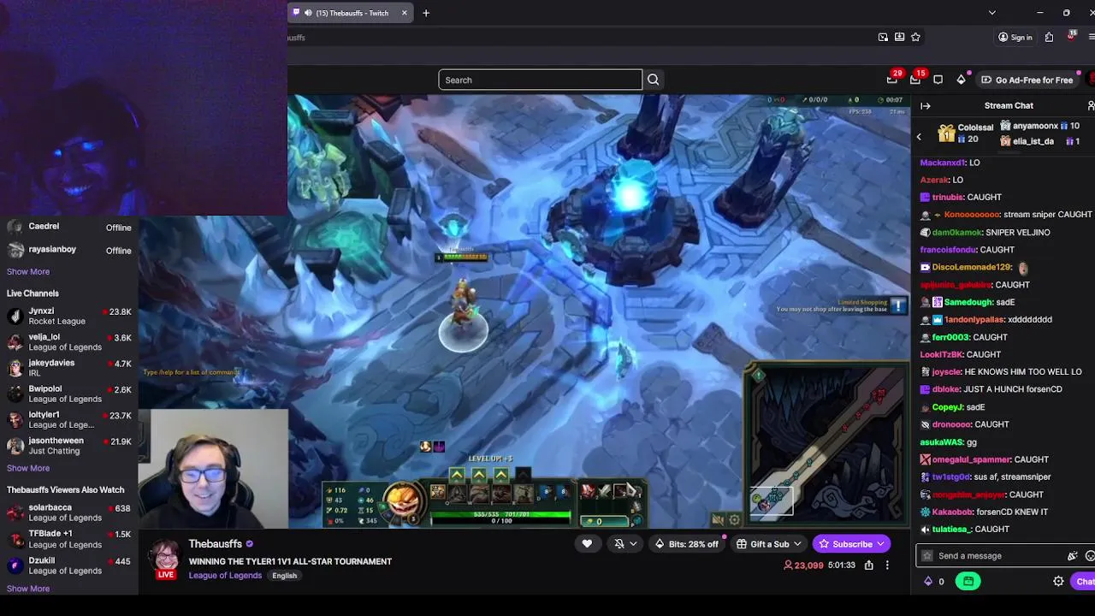The height and width of the screenshot is (616, 1095).
Task: Mute audio on the Thebausffs tab speaker icon
Action: pyautogui.click(x=308, y=13)
